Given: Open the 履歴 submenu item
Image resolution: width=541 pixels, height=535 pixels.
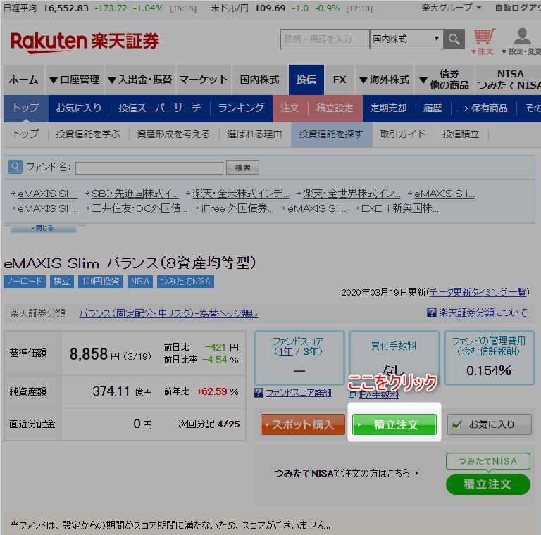Looking at the screenshot, I should point(433,108).
